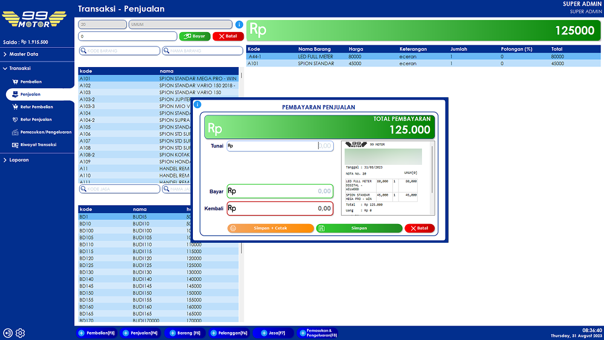Click the Pembelian cart icon in sidebar

15,82
